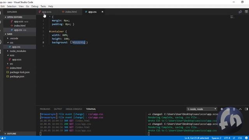
Task: Open the Go menu
Action: [28, 6]
